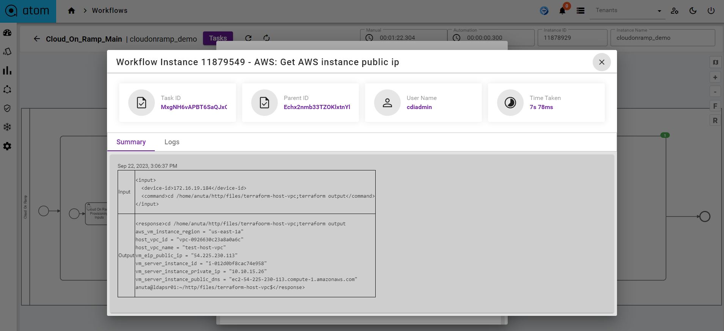Zoom out with the minus button on the canvas
724x331 pixels.
715,92
